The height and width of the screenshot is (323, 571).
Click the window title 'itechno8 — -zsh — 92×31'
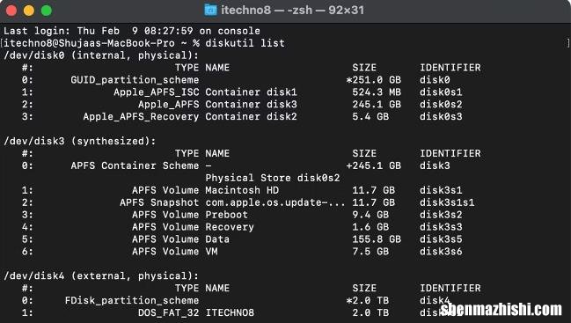[292, 10]
